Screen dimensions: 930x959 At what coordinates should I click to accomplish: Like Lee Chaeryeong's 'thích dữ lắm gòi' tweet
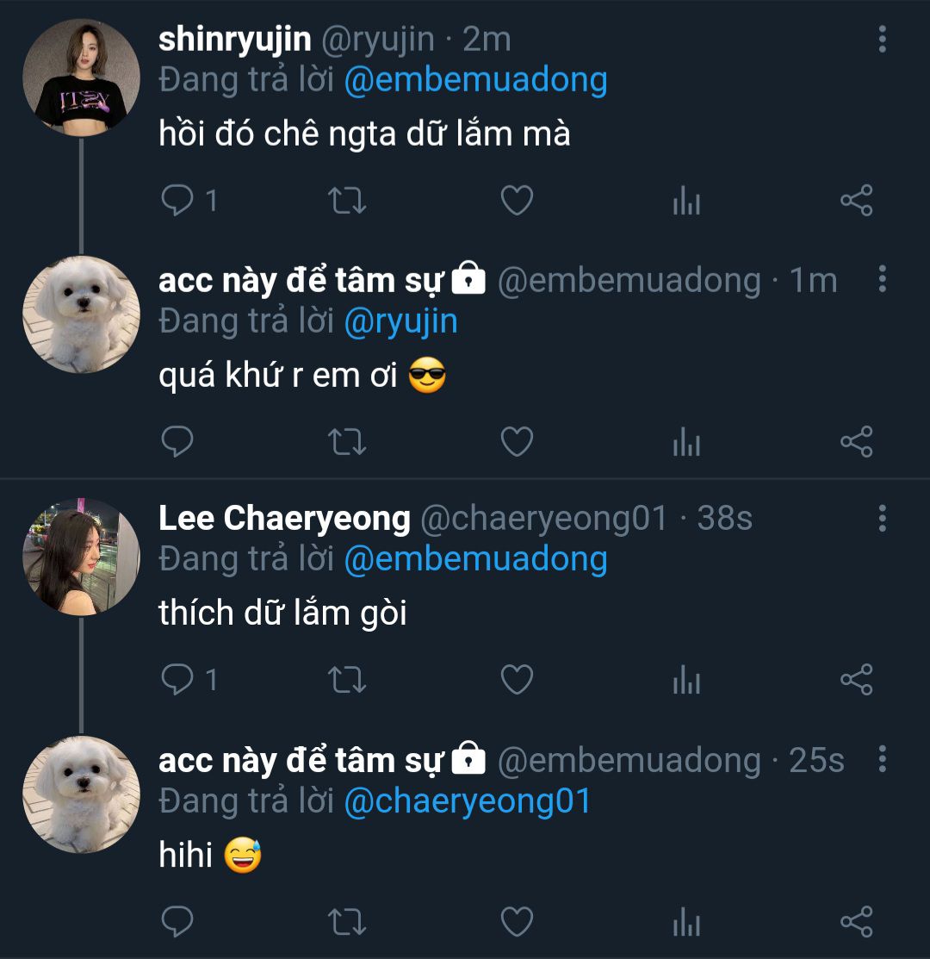pyautogui.click(x=517, y=680)
